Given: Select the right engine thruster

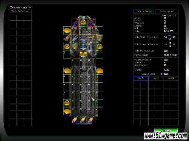Looking at the screenshot, I should pos(91,119).
